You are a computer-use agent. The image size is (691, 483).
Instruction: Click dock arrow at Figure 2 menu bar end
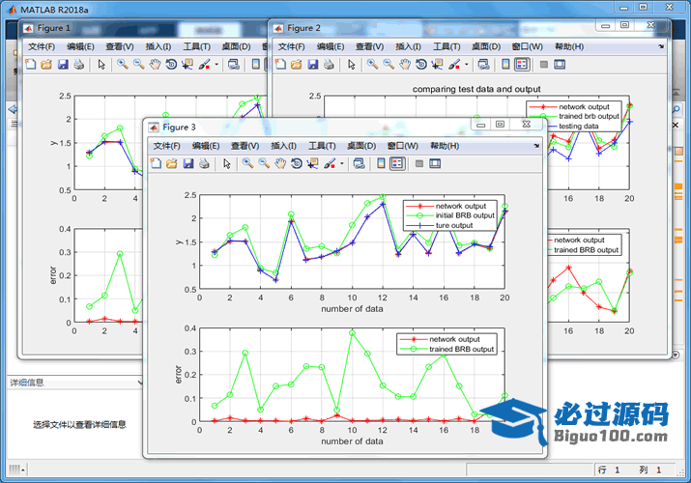coord(661,46)
